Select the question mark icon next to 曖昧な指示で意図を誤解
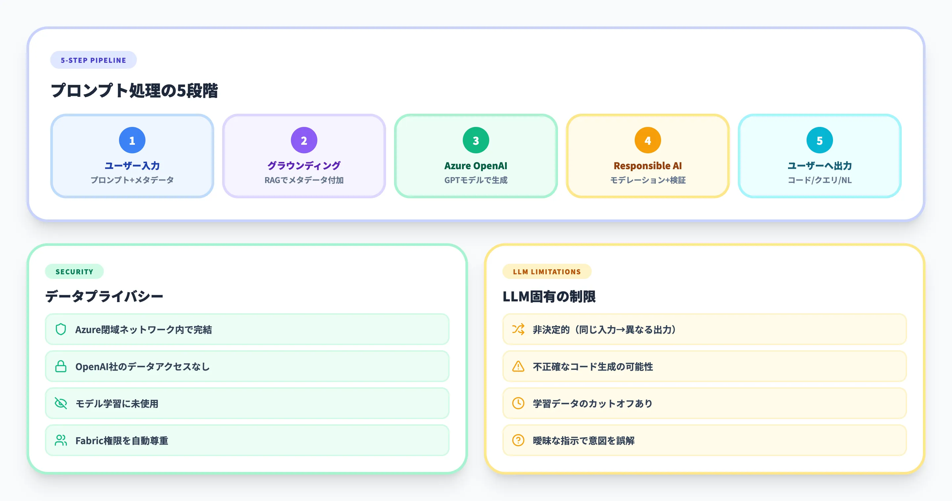Screen dimensions: 952x501 519,440
